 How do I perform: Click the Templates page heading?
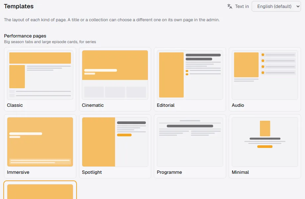pyautogui.click(x=19, y=6)
